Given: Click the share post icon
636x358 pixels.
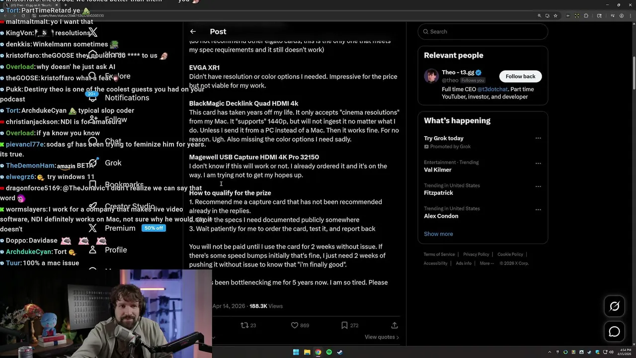Looking at the screenshot, I should click(x=395, y=325).
